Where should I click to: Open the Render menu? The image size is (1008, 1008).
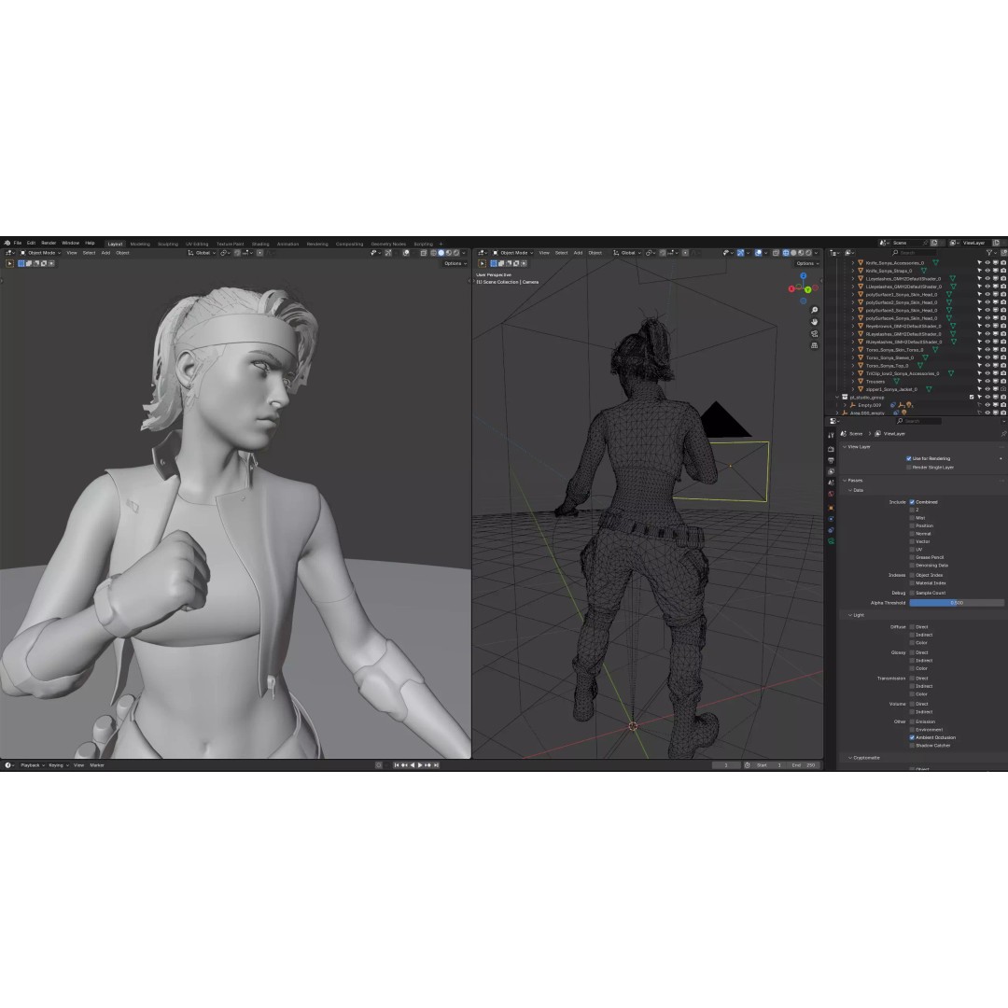(x=49, y=243)
